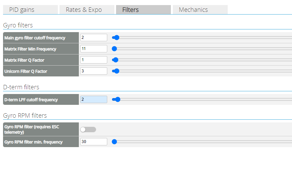Click the Gyro RPM filter min. frequency label
This screenshot has width=292, height=187.
(x=33, y=142)
